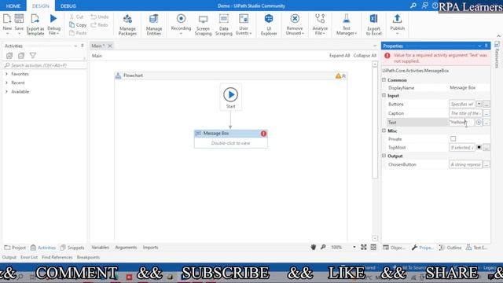Image resolution: width=503 pixels, height=283 pixels.
Task: Collapse the Misc property group
Action: [384, 130]
